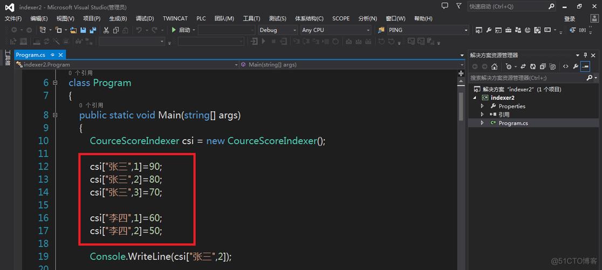The width and height of the screenshot is (602, 270).
Task: Open the 工具(T) menu
Action: [x=251, y=18]
